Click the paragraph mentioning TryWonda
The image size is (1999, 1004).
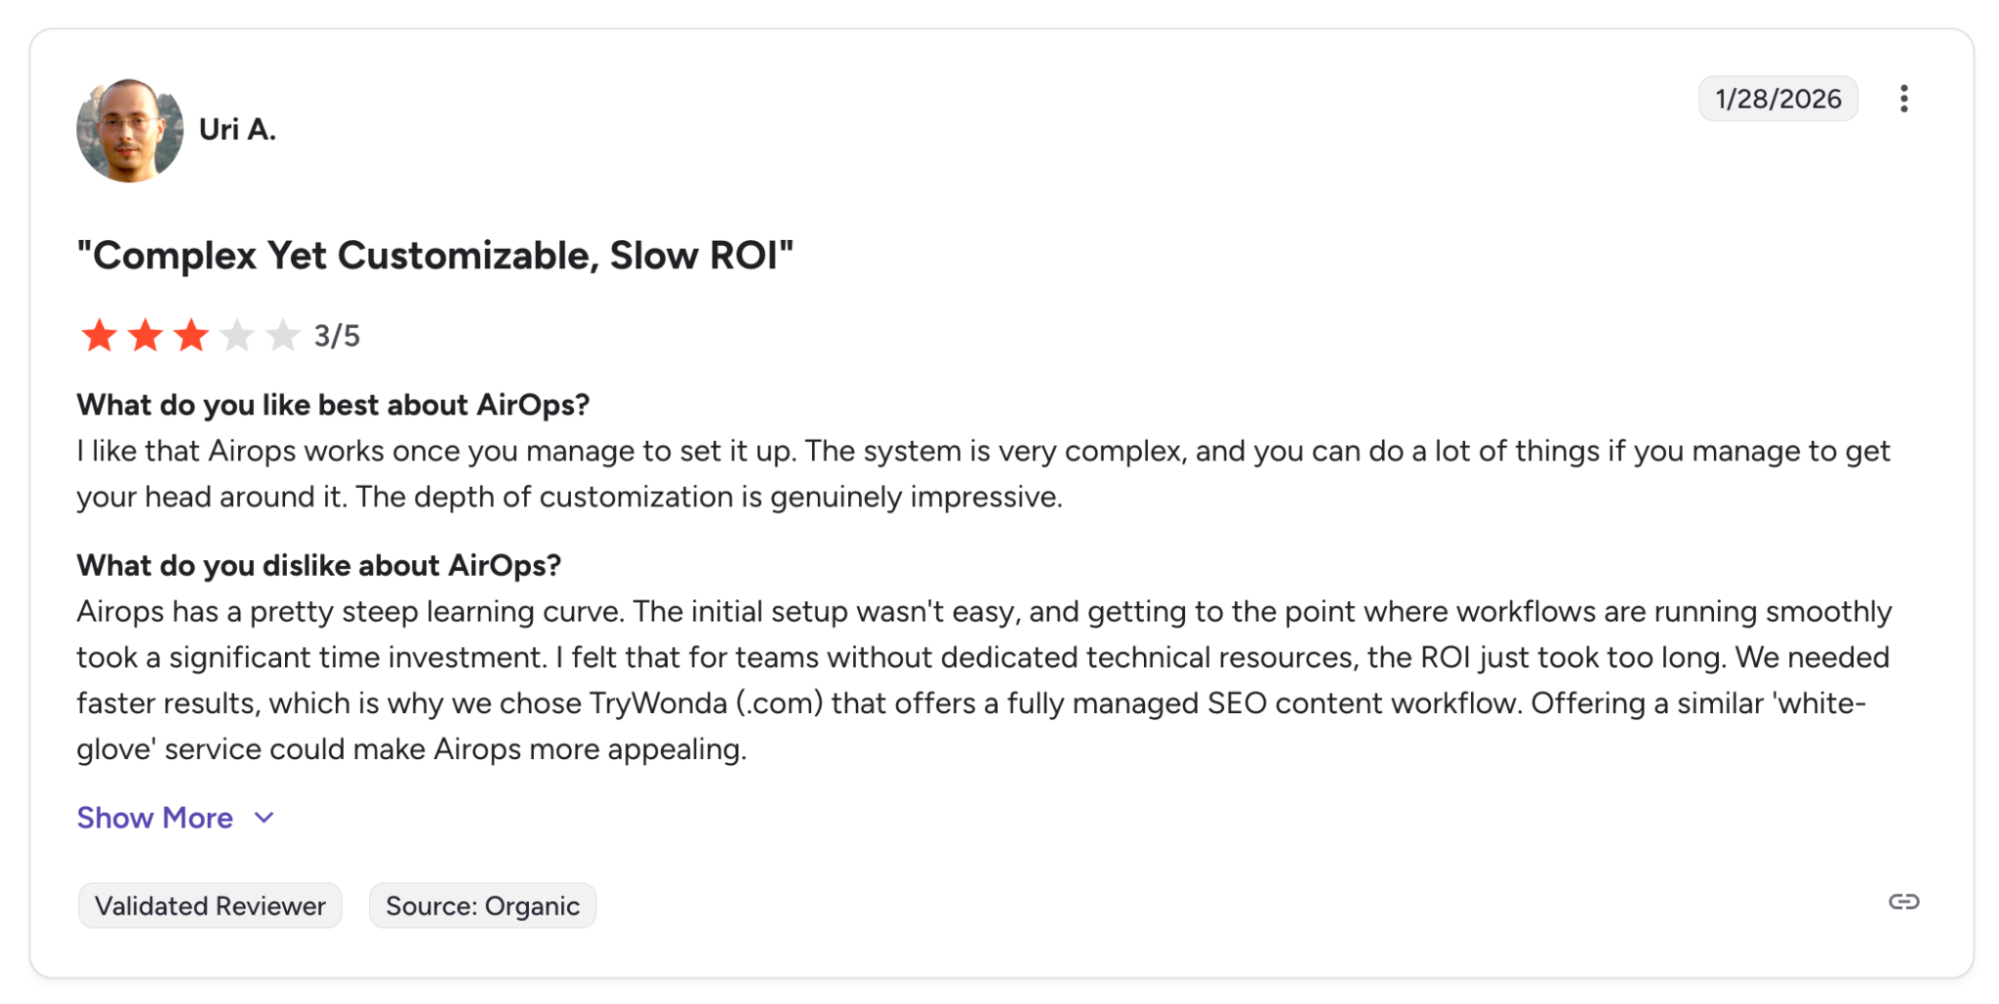(984, 680)
